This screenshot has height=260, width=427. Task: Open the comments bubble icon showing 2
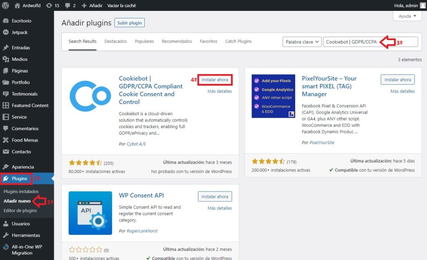point(67,5)
